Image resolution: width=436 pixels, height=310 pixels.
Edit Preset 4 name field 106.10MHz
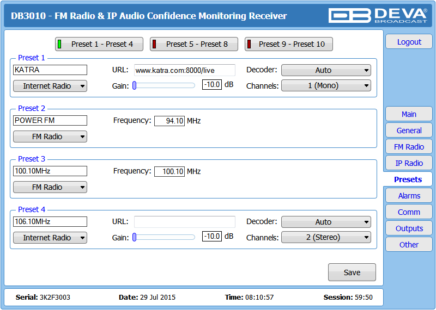50,221
